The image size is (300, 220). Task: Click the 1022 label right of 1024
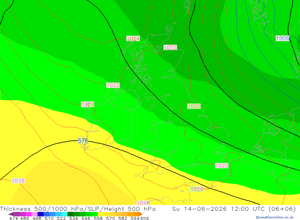[170, 47]
